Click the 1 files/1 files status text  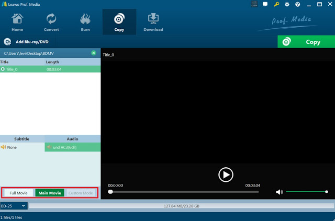tap(11, 217)
